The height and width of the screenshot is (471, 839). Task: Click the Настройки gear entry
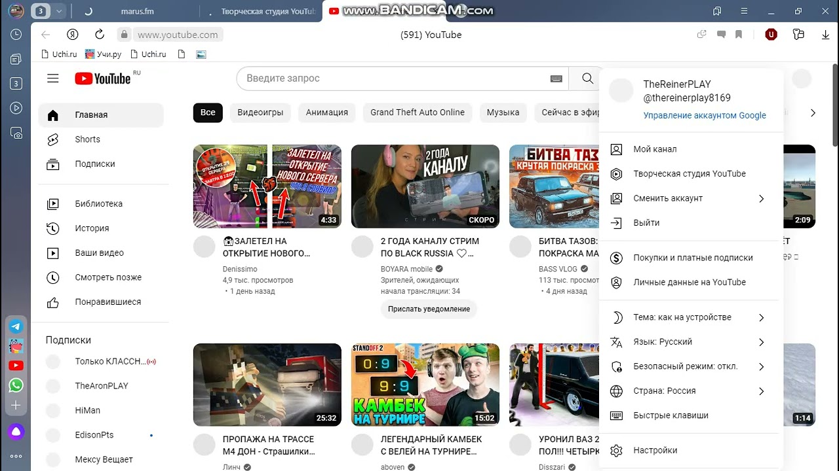click(x=692, y=451)
